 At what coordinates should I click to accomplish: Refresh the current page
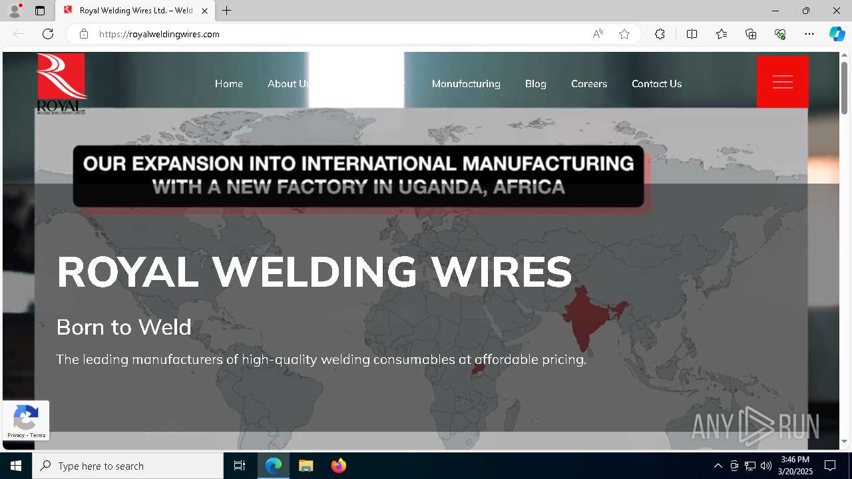(48, 34)
